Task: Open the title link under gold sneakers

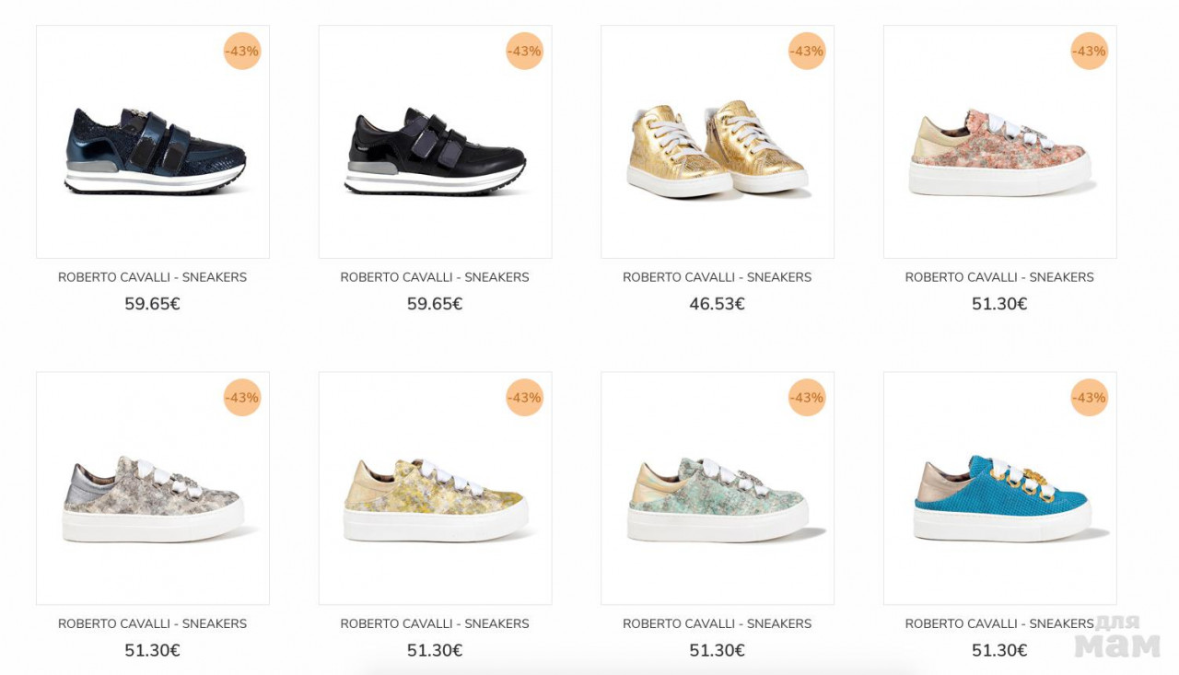Action: (717, 277)
